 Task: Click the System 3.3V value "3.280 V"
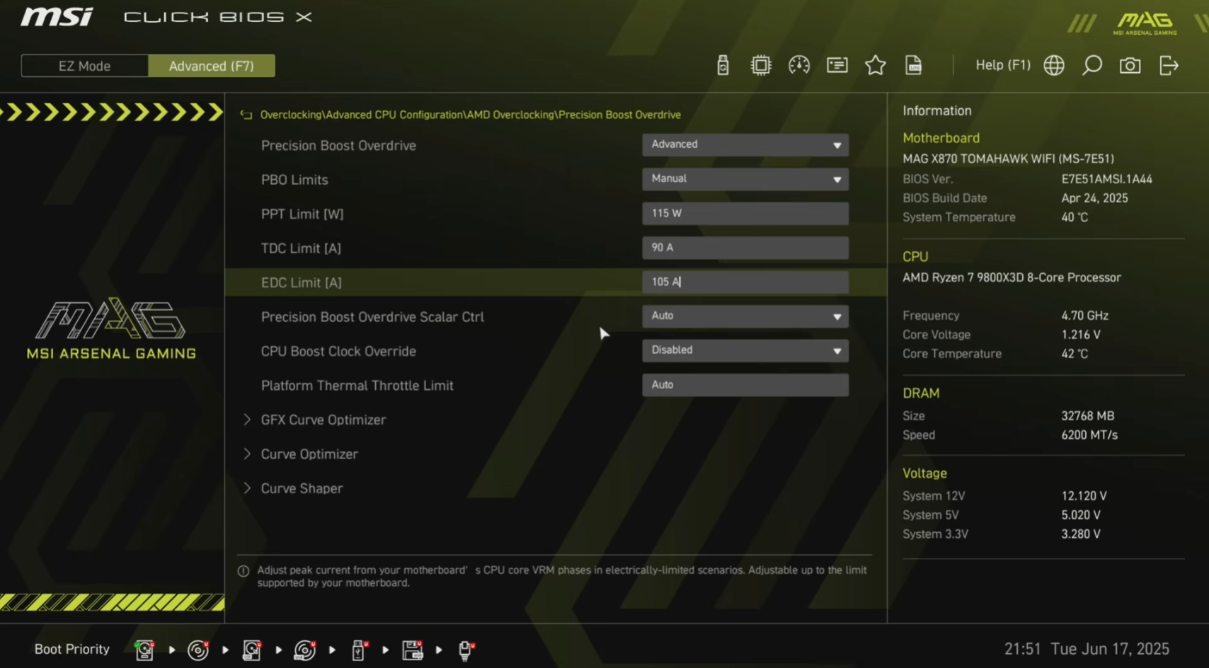tap(1081, 534)
